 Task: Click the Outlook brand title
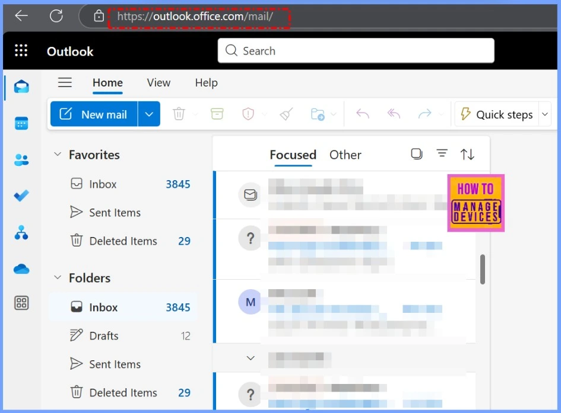(x=70, y=52)
